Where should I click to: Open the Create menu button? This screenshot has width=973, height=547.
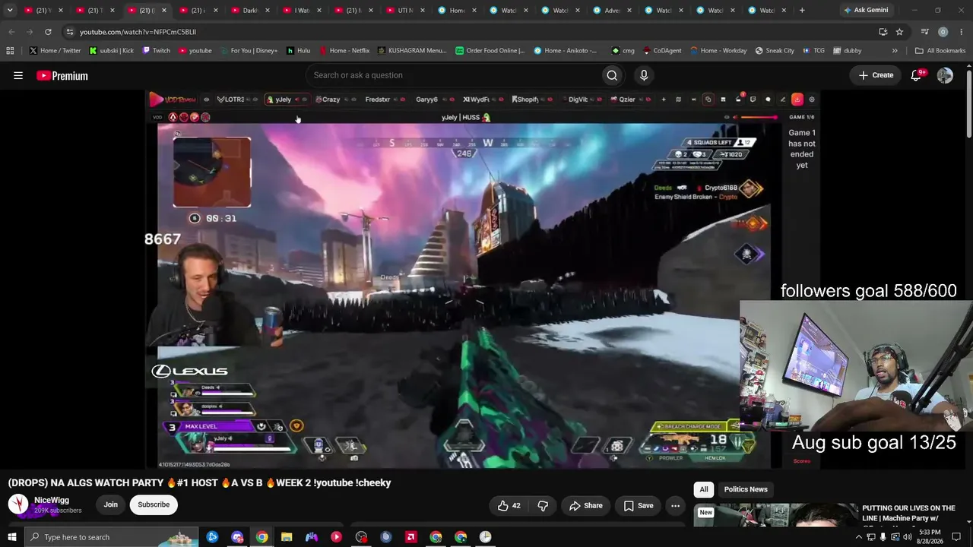click(876, 75)
